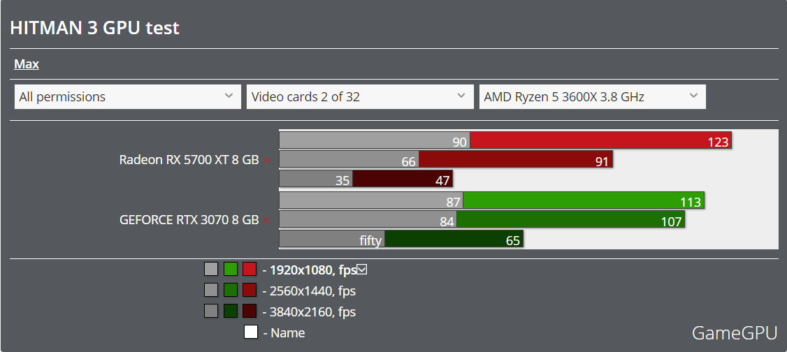Screen dimensions: 787x352
Task: Click green swatch in 2560x1440 legend row
Action: click(x=231, y=291)
